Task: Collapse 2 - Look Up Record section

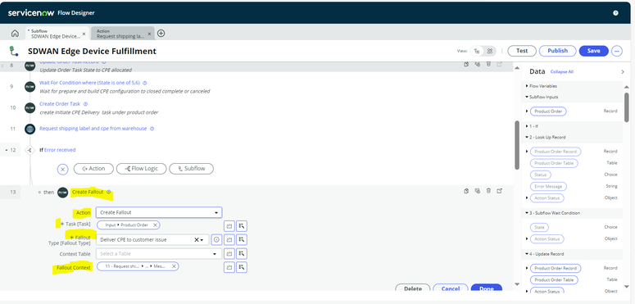Action: pyautogui.click(x=527, y=137)
